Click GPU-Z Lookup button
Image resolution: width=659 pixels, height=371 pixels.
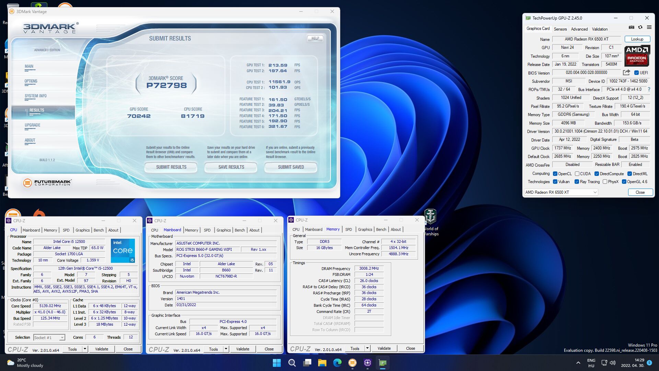(637, 39)
